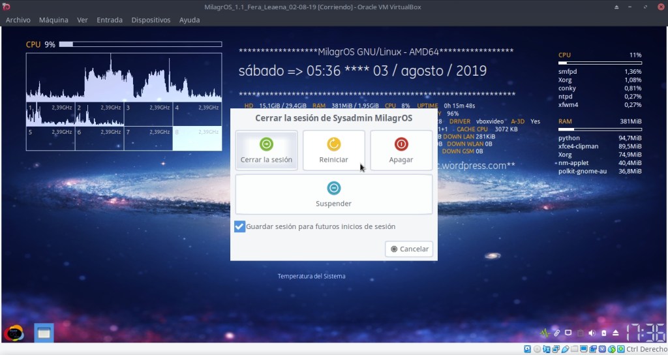Click the RAM 381MiB usage bar

(600, 129)
